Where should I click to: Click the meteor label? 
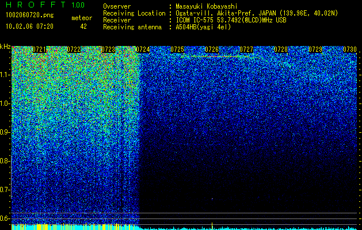click(x=82, y=18)
